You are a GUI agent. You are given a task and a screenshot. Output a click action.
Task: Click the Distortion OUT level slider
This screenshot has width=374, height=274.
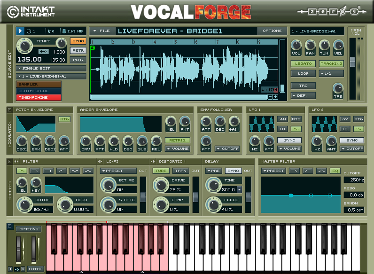(195, 197)
